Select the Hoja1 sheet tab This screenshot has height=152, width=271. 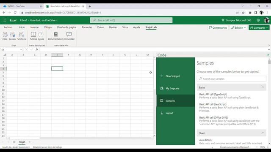pos(22,142)
